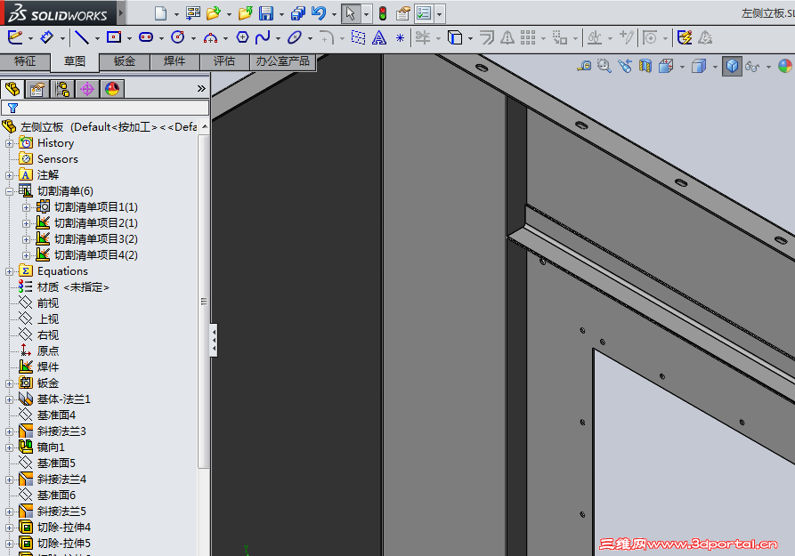795x556 pixels.
Task: Click the Save diskette icon
Action: pyautogui.click(x=266, y=13)
